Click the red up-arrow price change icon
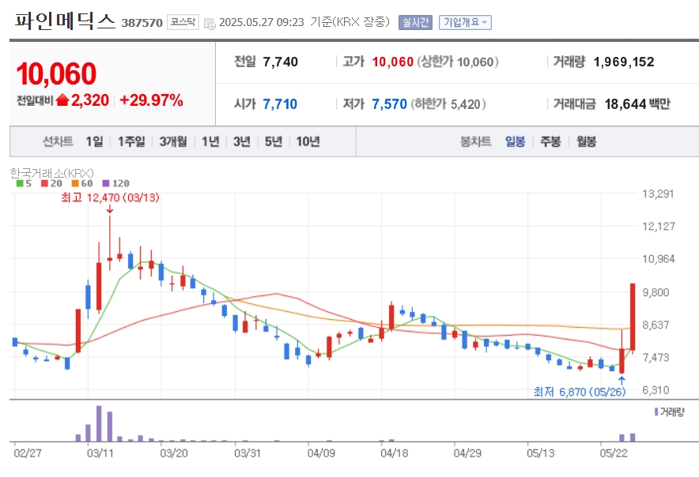This screenshot has height=477, width=699. pos(62,100)
